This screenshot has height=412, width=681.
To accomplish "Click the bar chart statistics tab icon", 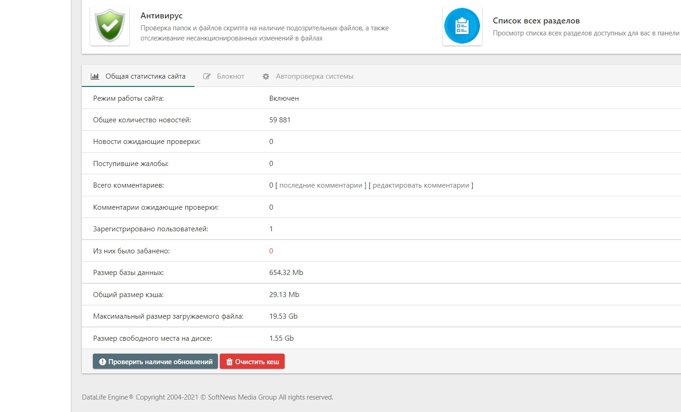I will point(95,76).
